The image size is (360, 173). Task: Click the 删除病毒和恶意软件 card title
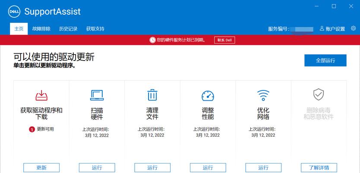click(x=319, y=113)
